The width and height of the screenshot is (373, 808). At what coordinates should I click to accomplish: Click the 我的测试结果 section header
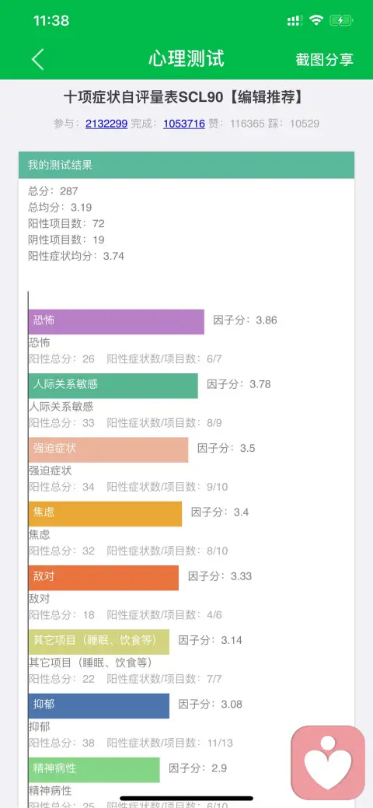pyautogui.click(x=186, y=165)
